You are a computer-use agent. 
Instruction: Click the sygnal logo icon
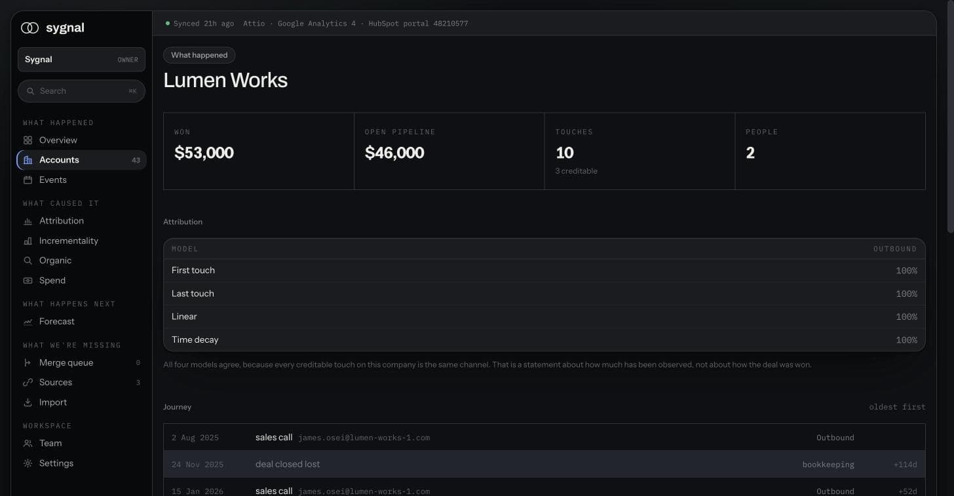(29, 28)
